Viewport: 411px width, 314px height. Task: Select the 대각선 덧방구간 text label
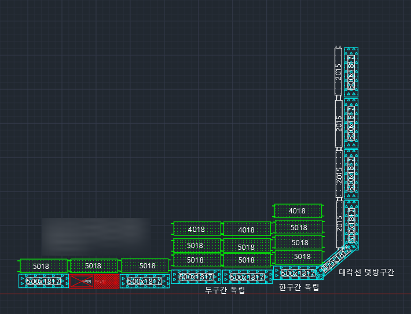tap(366, 272)
